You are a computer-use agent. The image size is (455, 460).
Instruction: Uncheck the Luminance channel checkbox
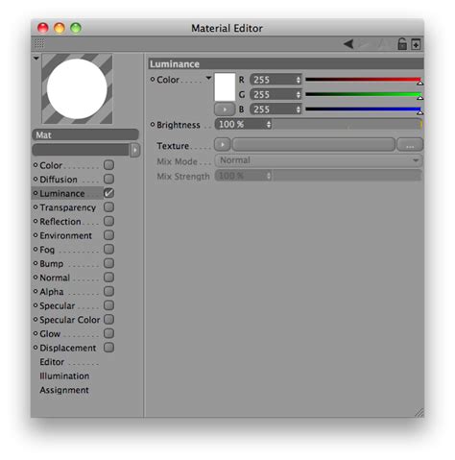pyautogui.click(x=108, y=193)
